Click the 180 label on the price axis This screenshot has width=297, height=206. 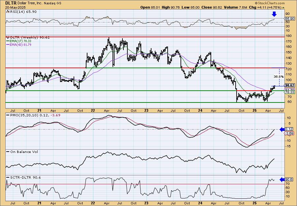pyautogui.click(x=288, y=36)
